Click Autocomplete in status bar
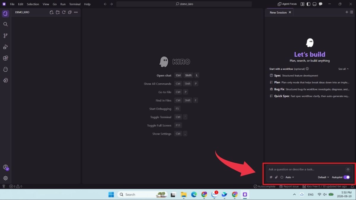Screen dimensions: 356x200 264,186
